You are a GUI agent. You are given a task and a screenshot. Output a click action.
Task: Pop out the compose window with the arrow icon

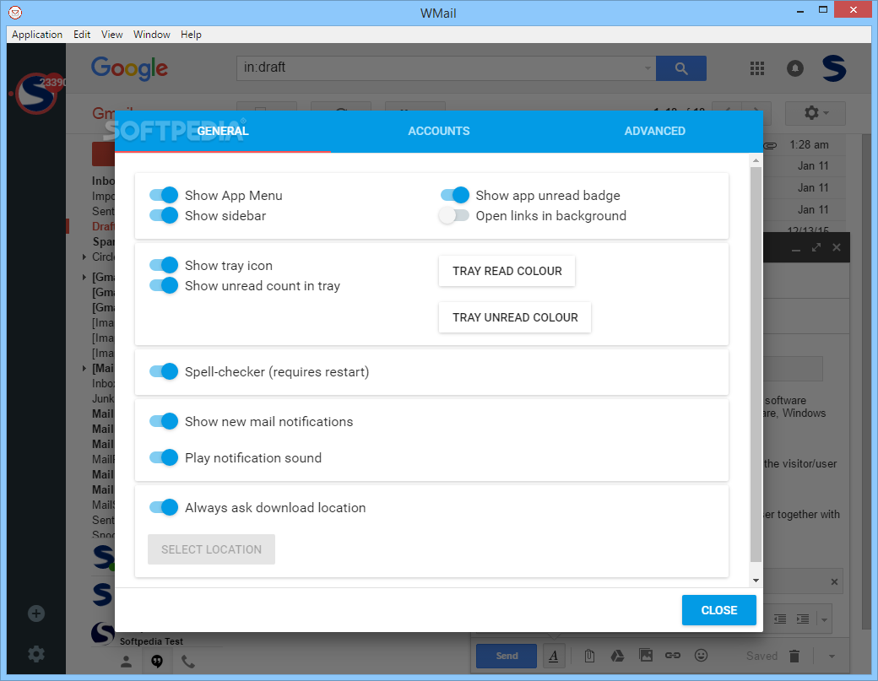click(816, 247)
